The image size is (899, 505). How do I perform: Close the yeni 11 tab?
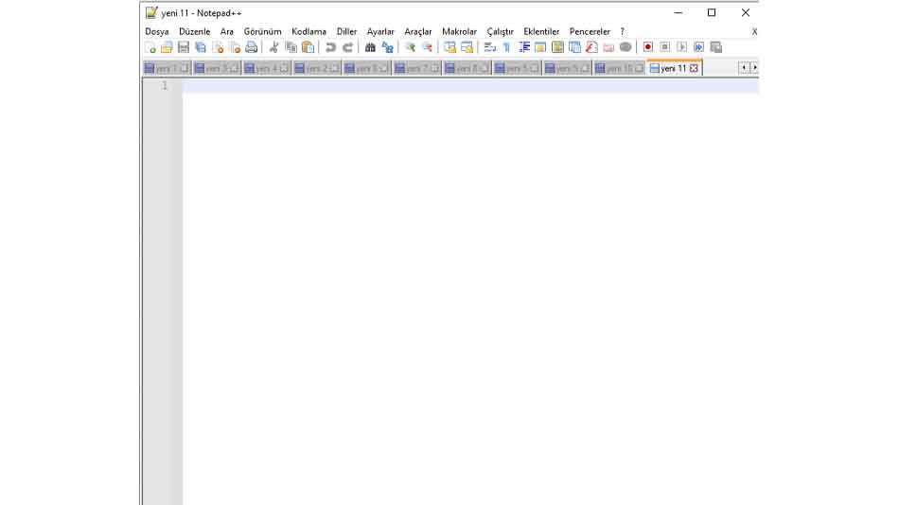coord(694,68)
